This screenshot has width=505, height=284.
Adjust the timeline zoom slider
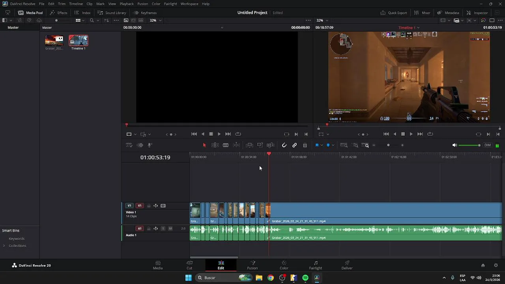pyautogui.click(x=388, y=145)
